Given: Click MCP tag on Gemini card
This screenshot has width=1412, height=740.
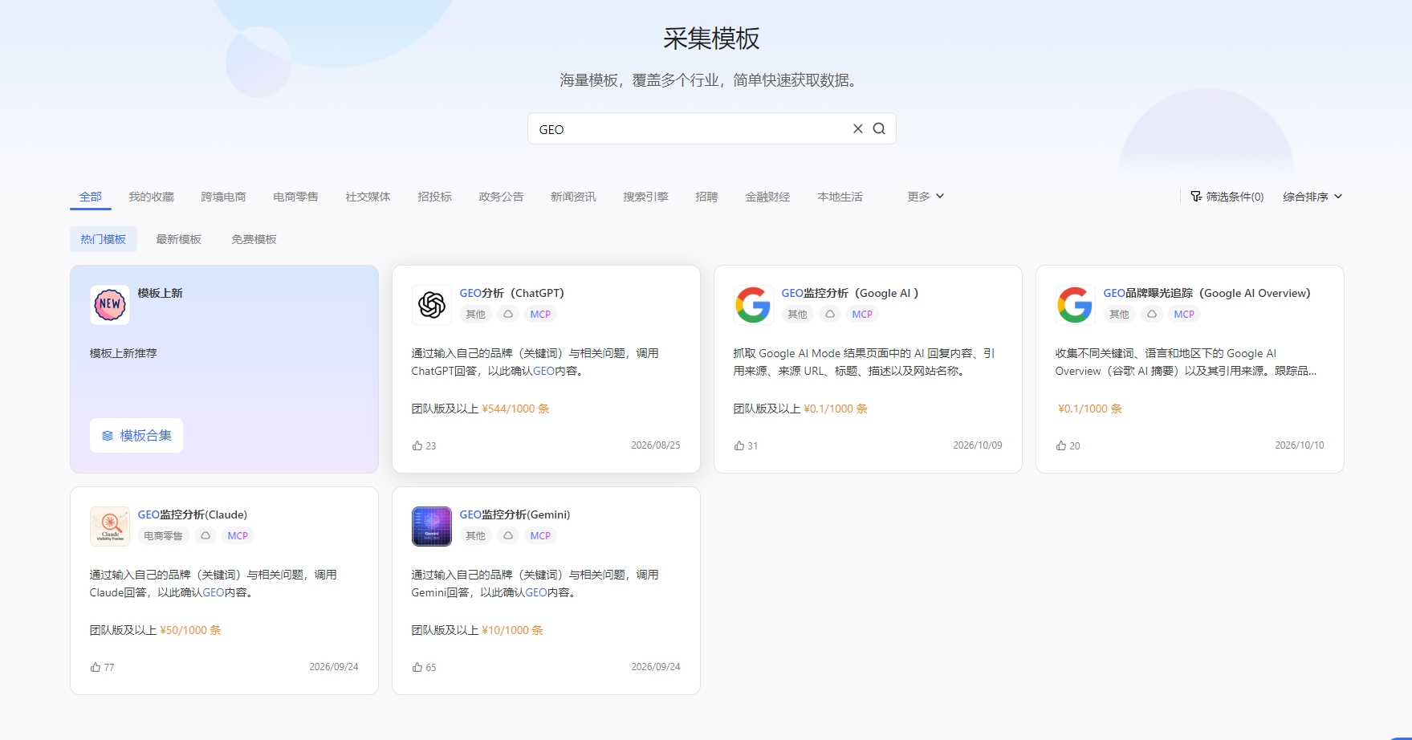Looking at the screenshot, I should point(540,535).
